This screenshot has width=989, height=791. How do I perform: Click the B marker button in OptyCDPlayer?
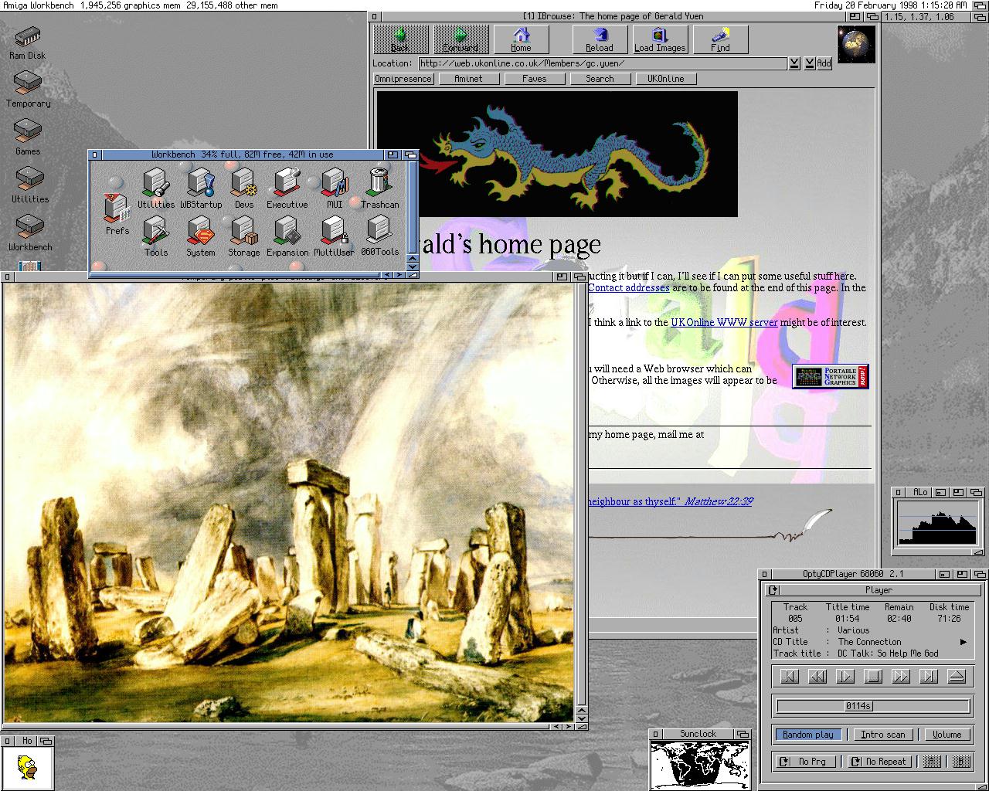point(961,762)
